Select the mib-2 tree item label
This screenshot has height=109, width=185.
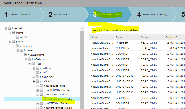point(23,37)
